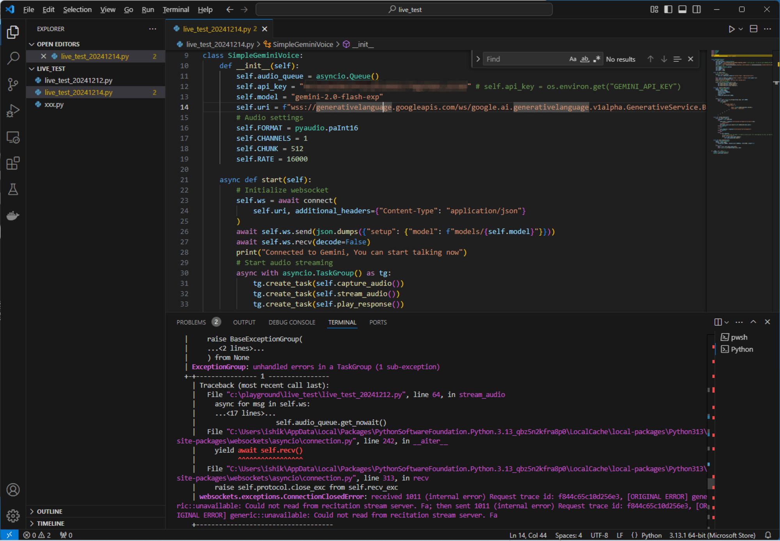The width and height of the screenshot is (780, 541).
Task: Toggle the secondary side bar visibility
Action: pos(697,9)
